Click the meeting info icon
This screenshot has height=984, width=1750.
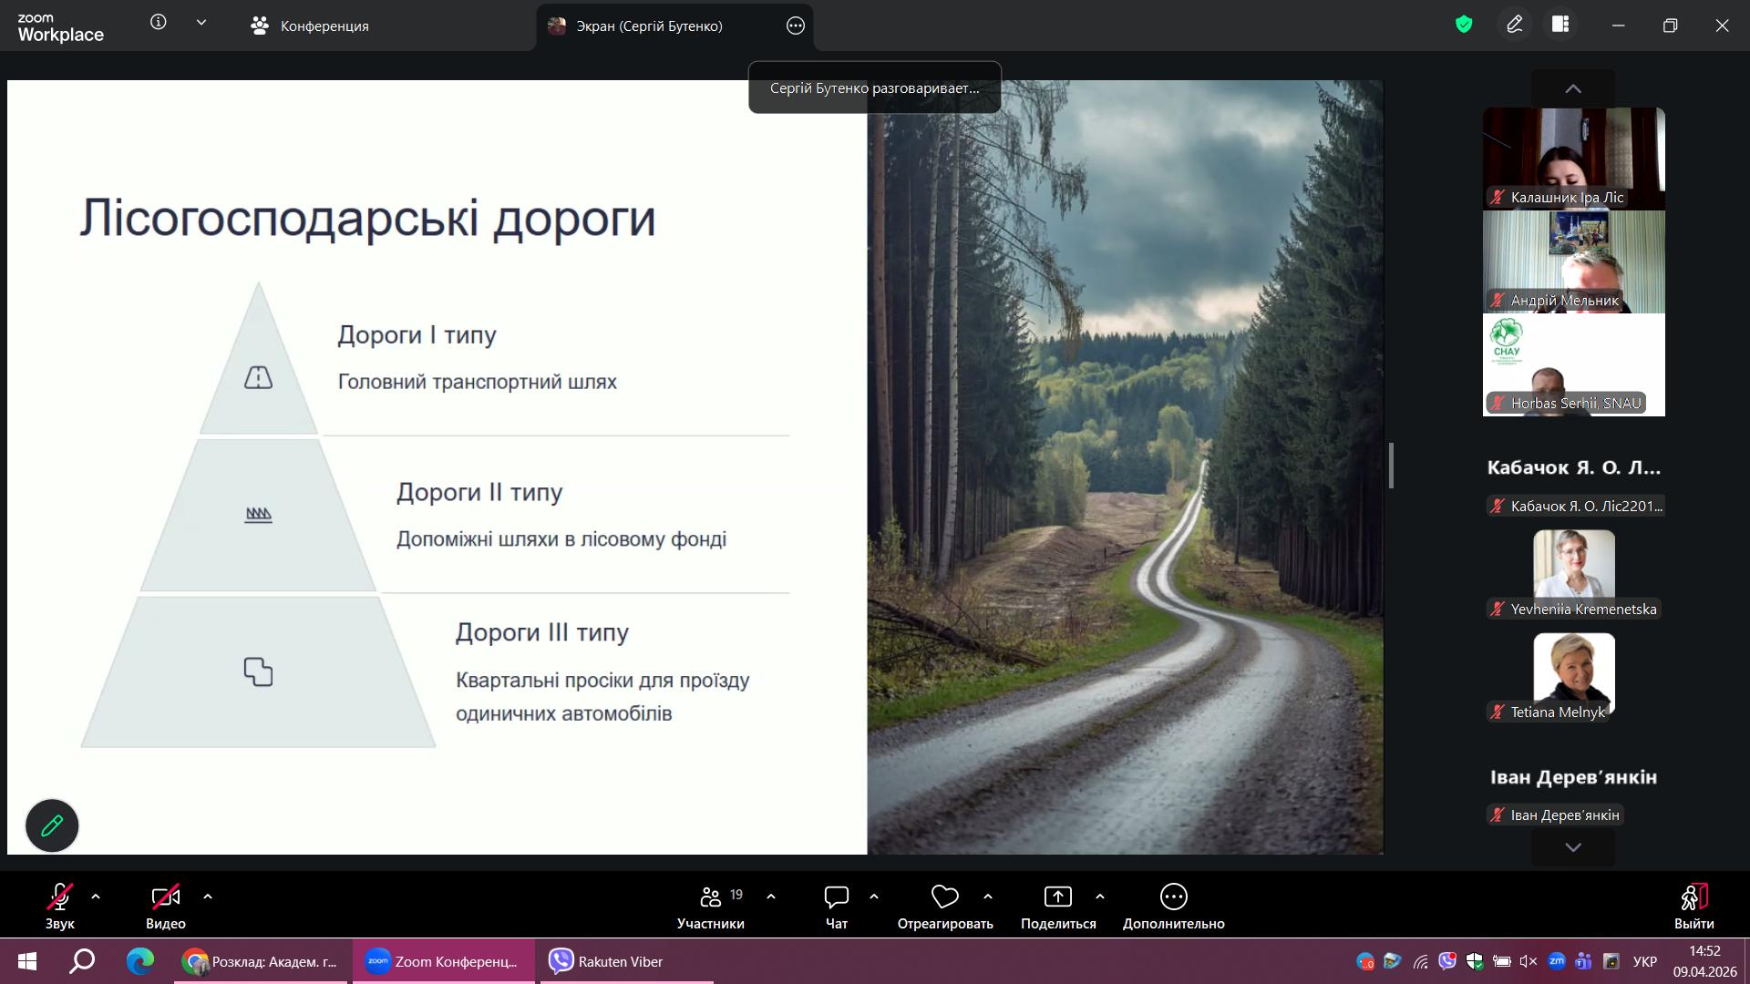[159, 23]
